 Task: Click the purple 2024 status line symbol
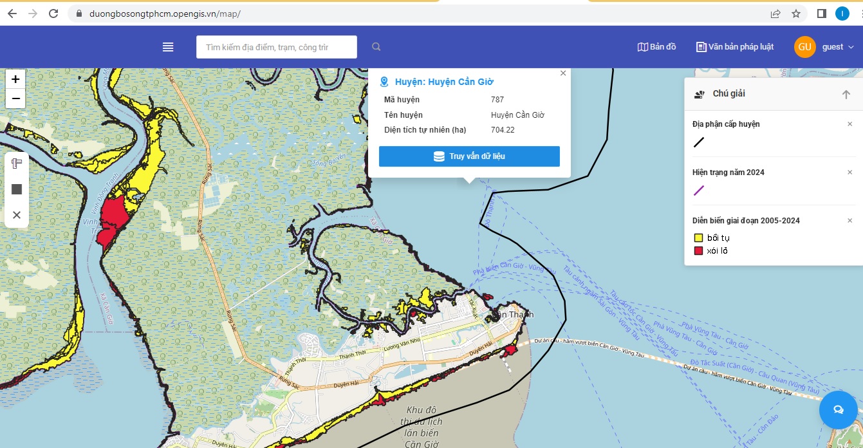[x=699, y=191]
